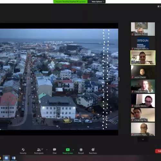Expand the arrow next to Participants
The width and height of the screenshot is (161, 161).
click(47, 150)
